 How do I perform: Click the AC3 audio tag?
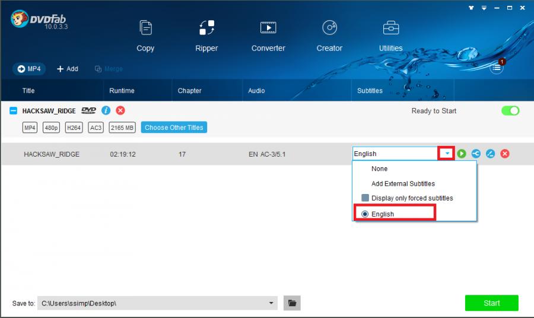[x=96, y=128]
